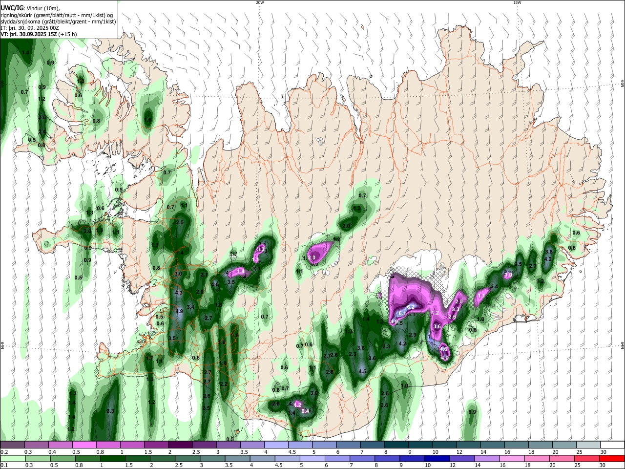
Task: Click the '20W' longitude label
Action: (x=260, y=2)
